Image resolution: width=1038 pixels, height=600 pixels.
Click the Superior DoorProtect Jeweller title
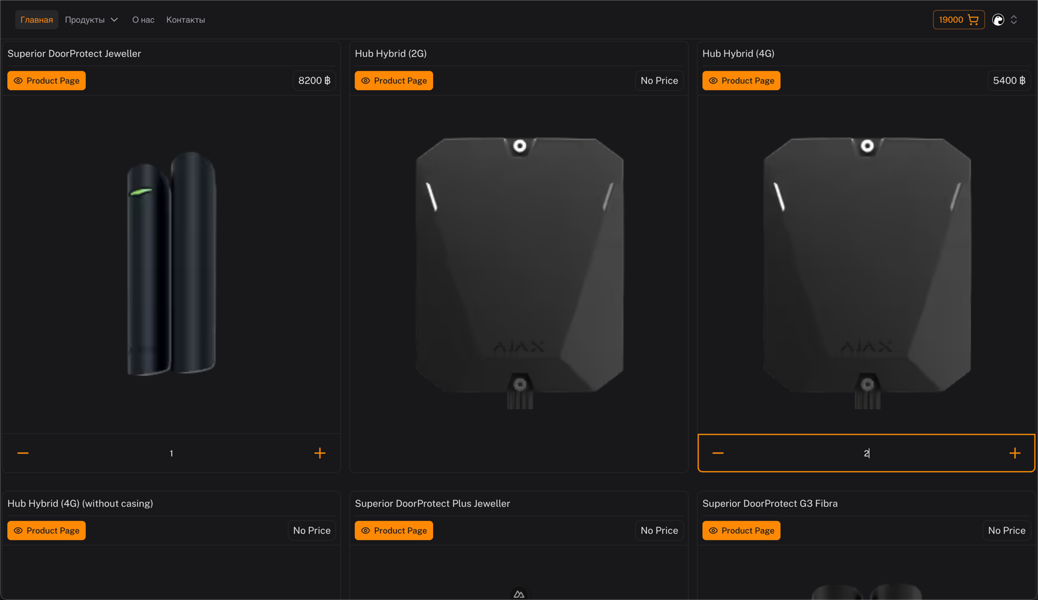(74, 53)
